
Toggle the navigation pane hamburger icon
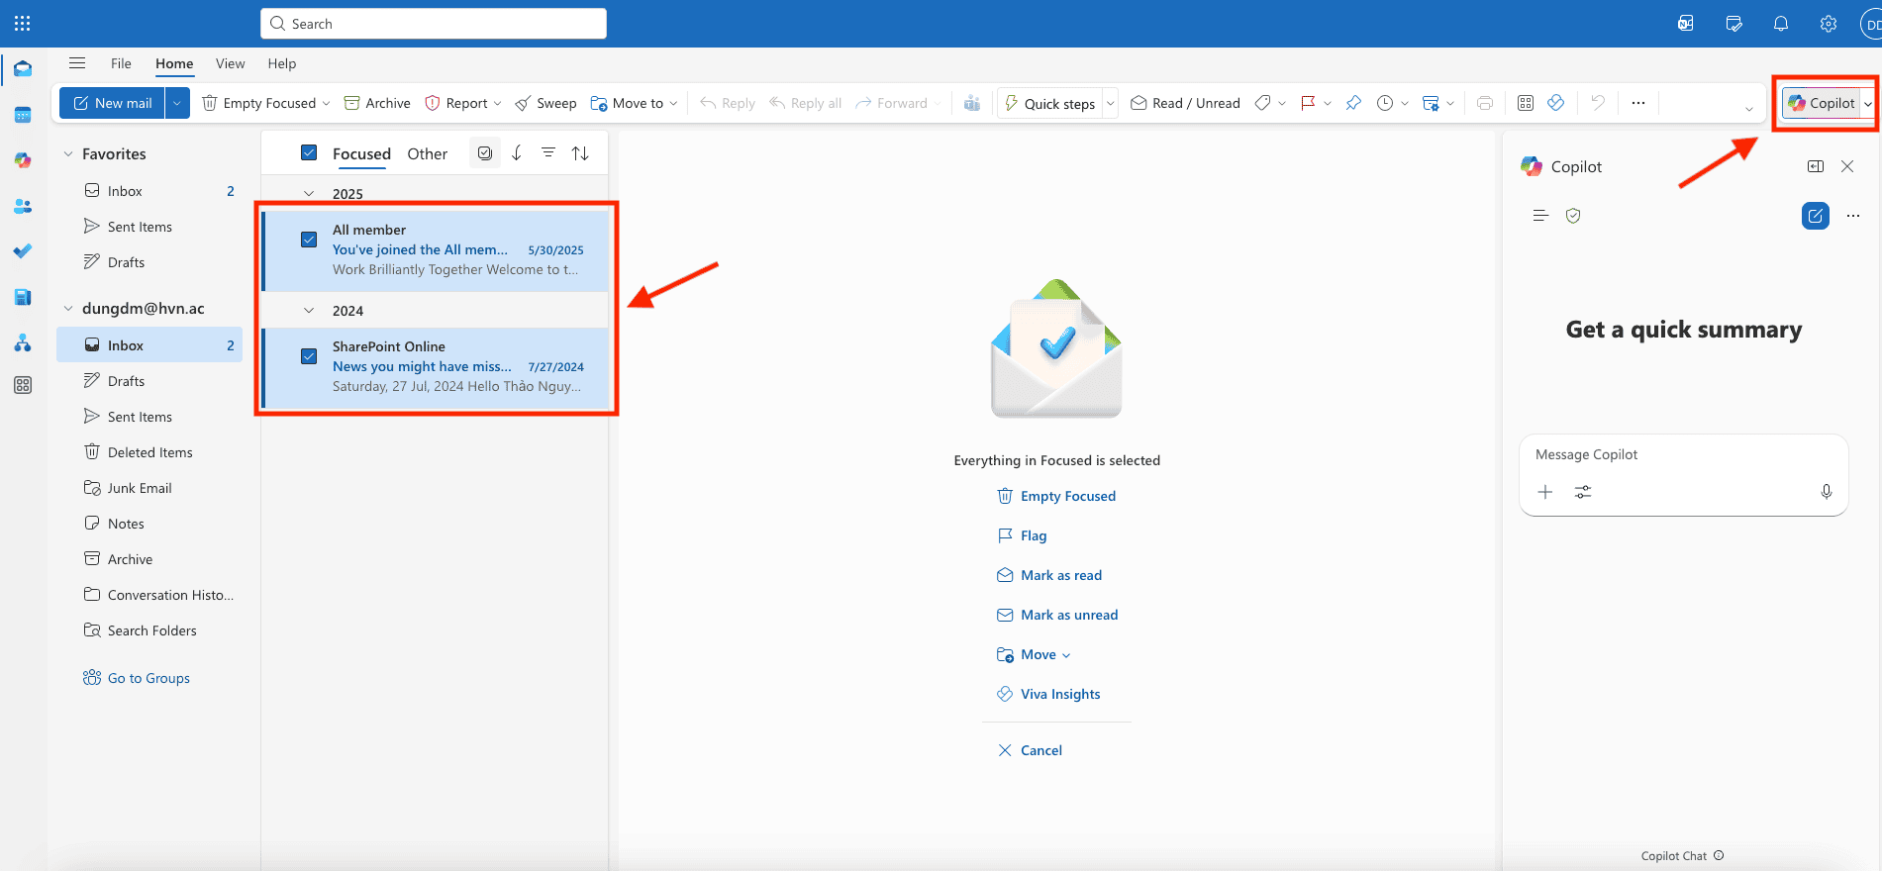[x=77, y=63]
